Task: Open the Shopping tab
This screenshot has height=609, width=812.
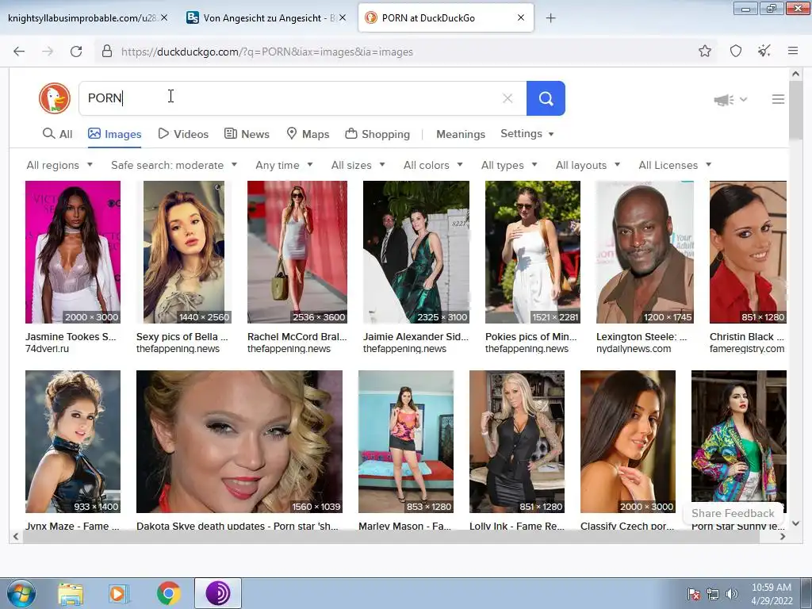Action: [377, 134]
